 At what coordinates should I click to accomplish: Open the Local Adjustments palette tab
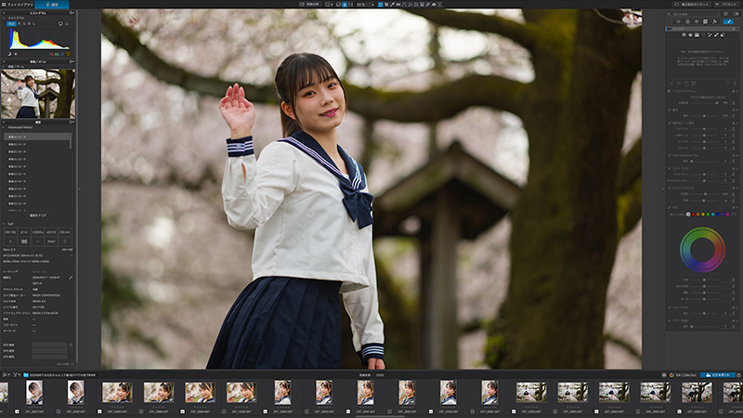coord(728,21)
